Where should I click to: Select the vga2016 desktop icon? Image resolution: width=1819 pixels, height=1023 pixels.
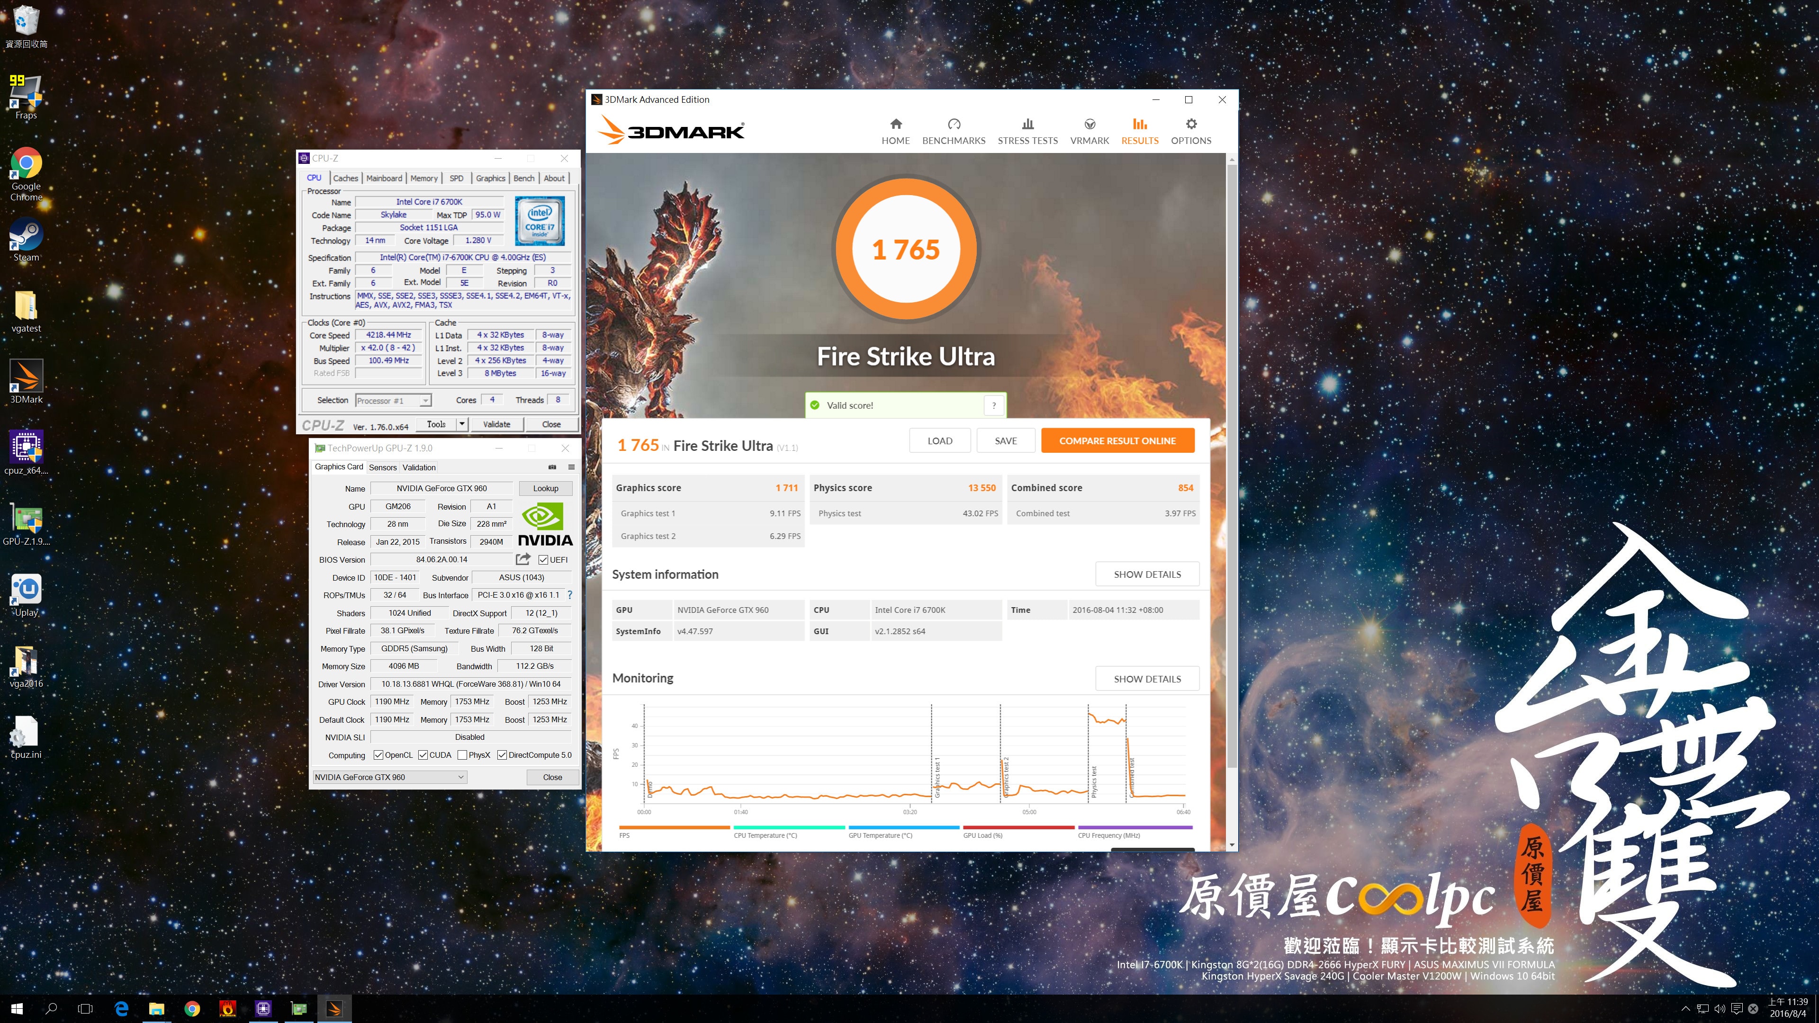tap(26, 666)
